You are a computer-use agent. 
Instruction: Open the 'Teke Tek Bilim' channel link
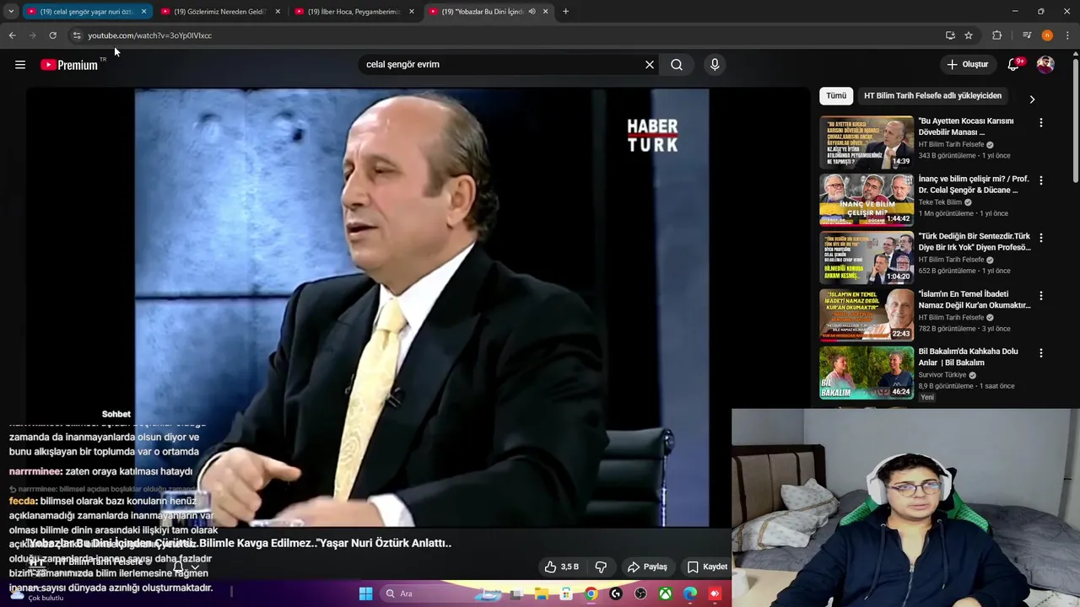[x=940, y=202]
